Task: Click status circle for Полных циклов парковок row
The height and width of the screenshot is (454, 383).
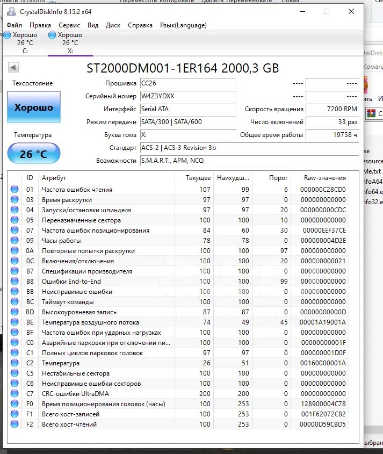Action: [x=15, y=352]
